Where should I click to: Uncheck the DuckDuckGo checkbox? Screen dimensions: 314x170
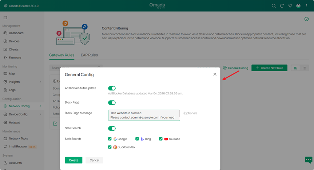click(x=110, y=147)
